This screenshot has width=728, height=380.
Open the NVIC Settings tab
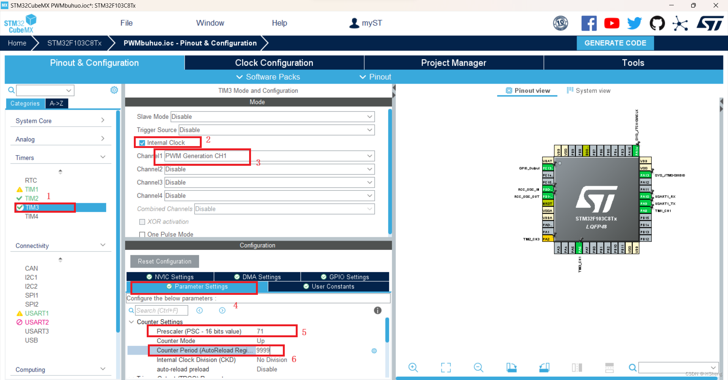[x=170, y=277]
